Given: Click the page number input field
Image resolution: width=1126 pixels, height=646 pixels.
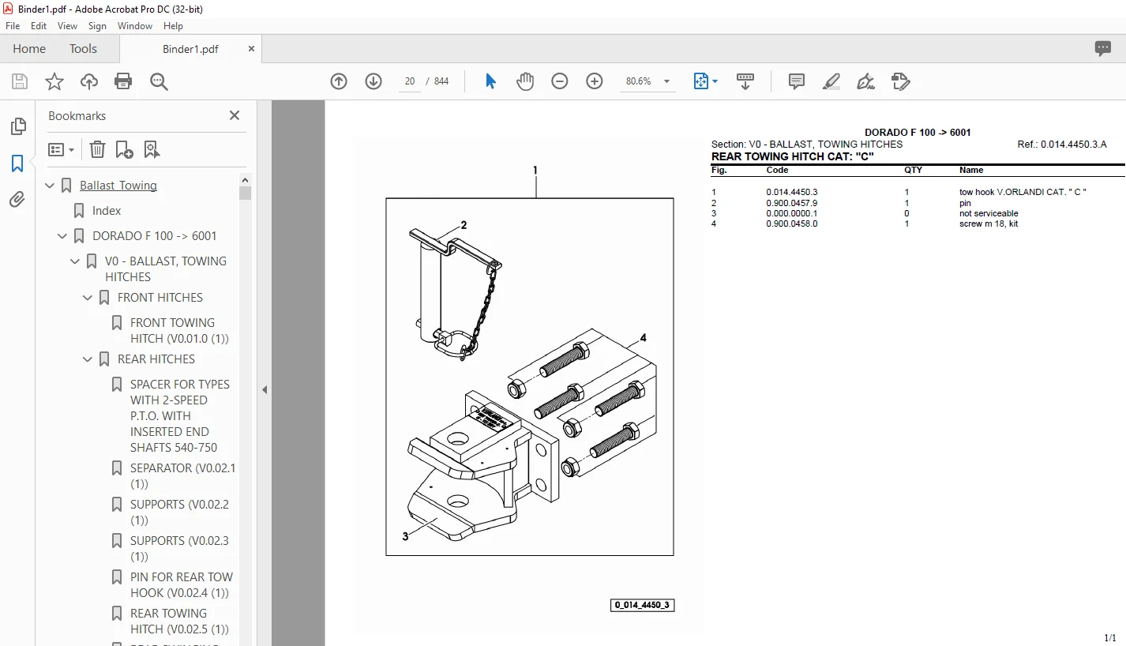Looking at the screenshot, I should [x=409, y=81].
